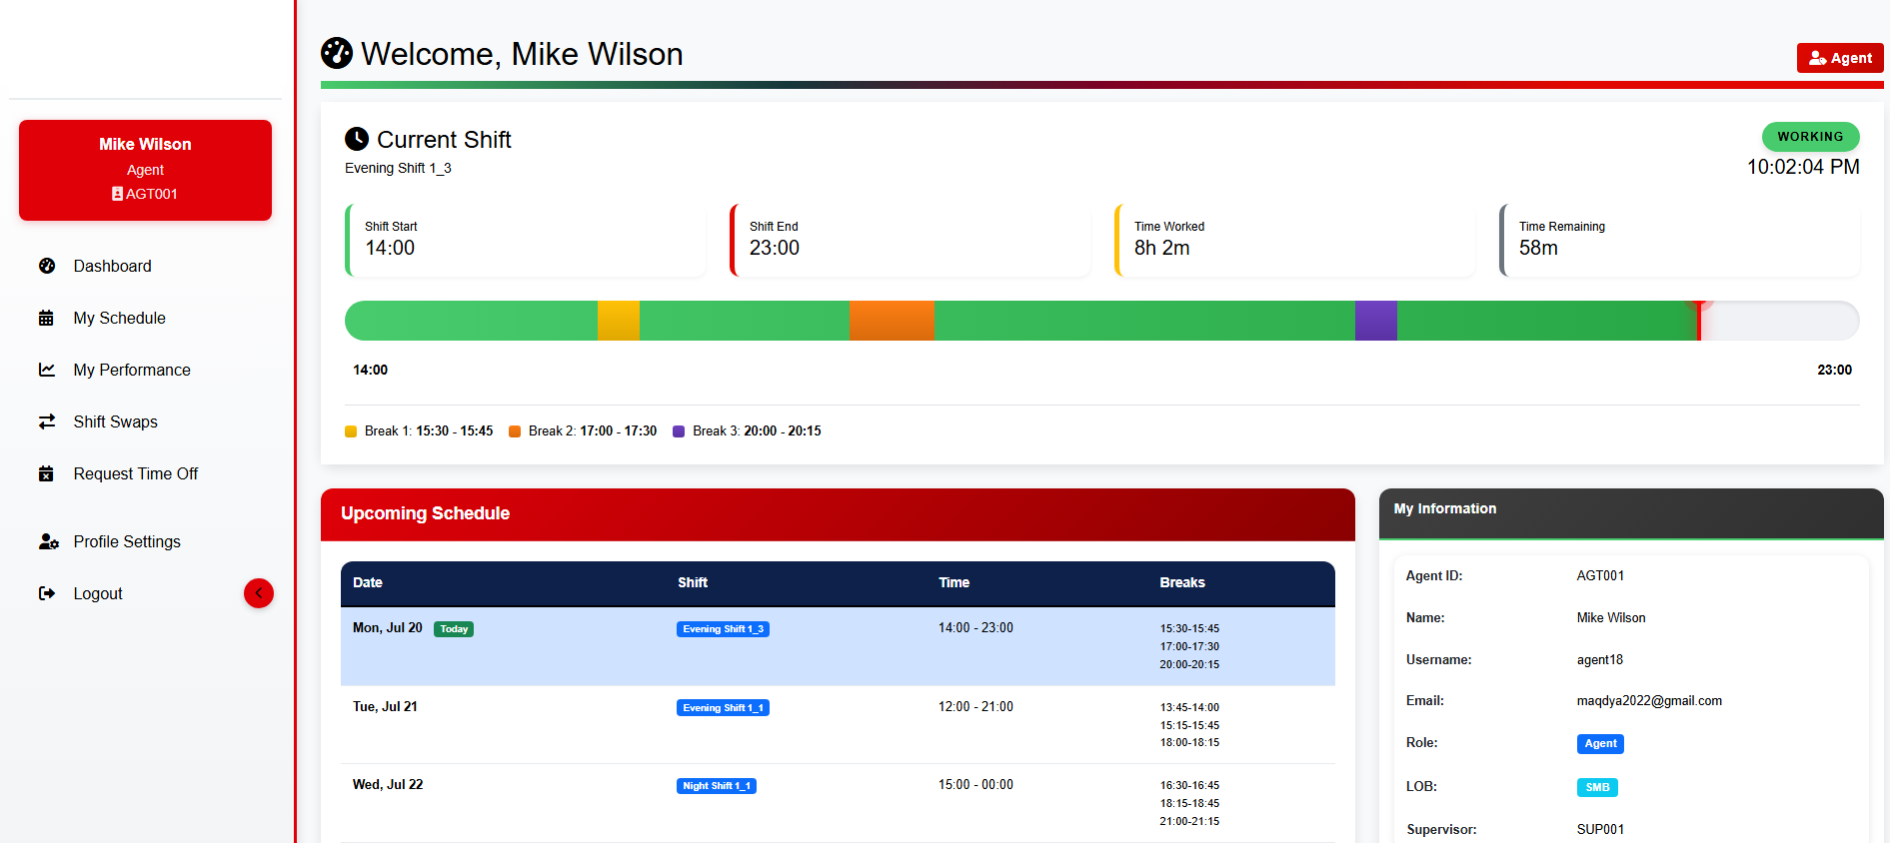Click the Night Shift 1_1 badge
The height and width of the screenshot is (843, 1890).
[x=717, y=786]
